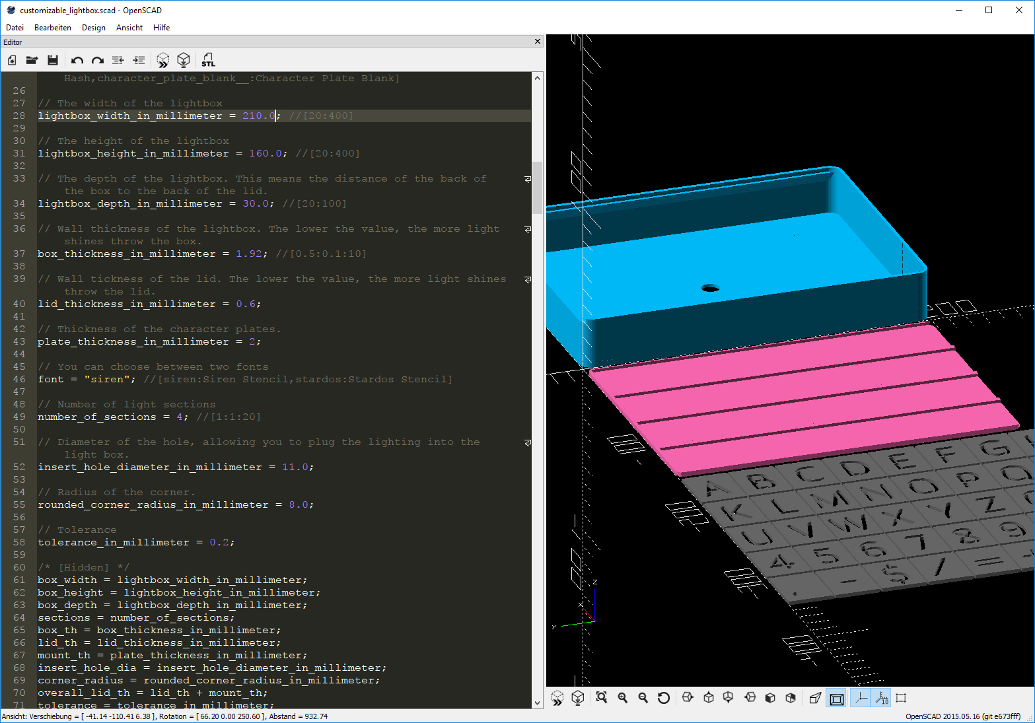Redo the last undone edit
This screenshot has width=1035, height=723.
pos(98,60)
